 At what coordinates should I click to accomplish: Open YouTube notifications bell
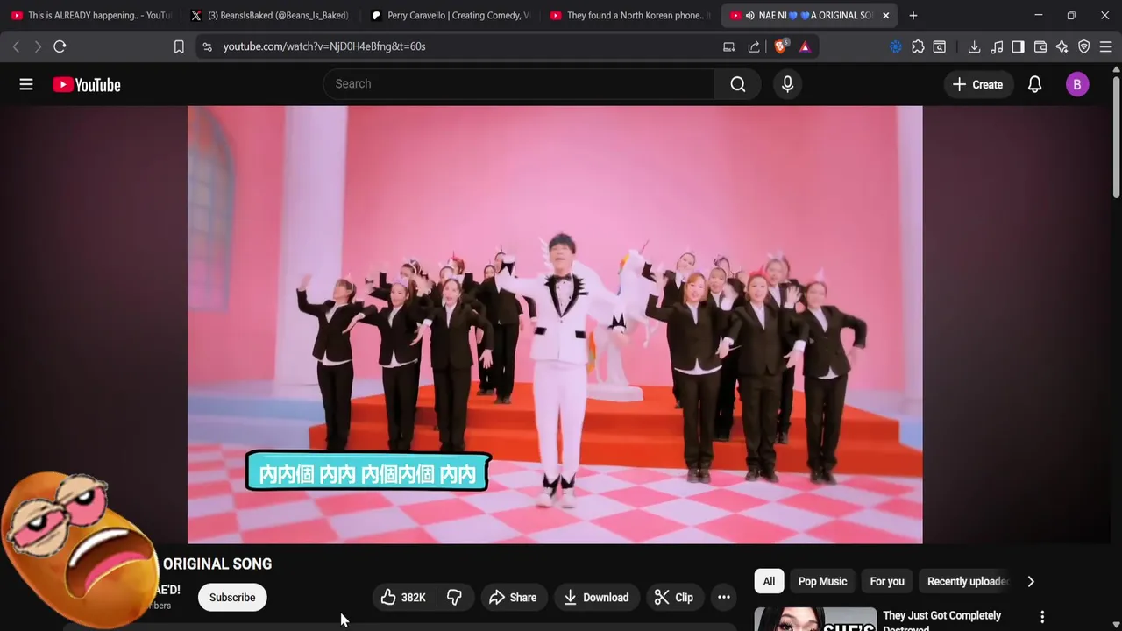(x=1034, y=84)
